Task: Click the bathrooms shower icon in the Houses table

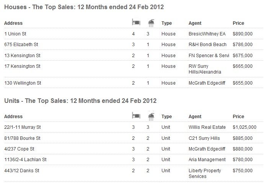Action: [x=151, y=23]
